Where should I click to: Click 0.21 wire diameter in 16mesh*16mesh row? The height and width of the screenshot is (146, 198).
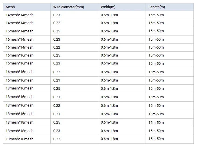57,80
